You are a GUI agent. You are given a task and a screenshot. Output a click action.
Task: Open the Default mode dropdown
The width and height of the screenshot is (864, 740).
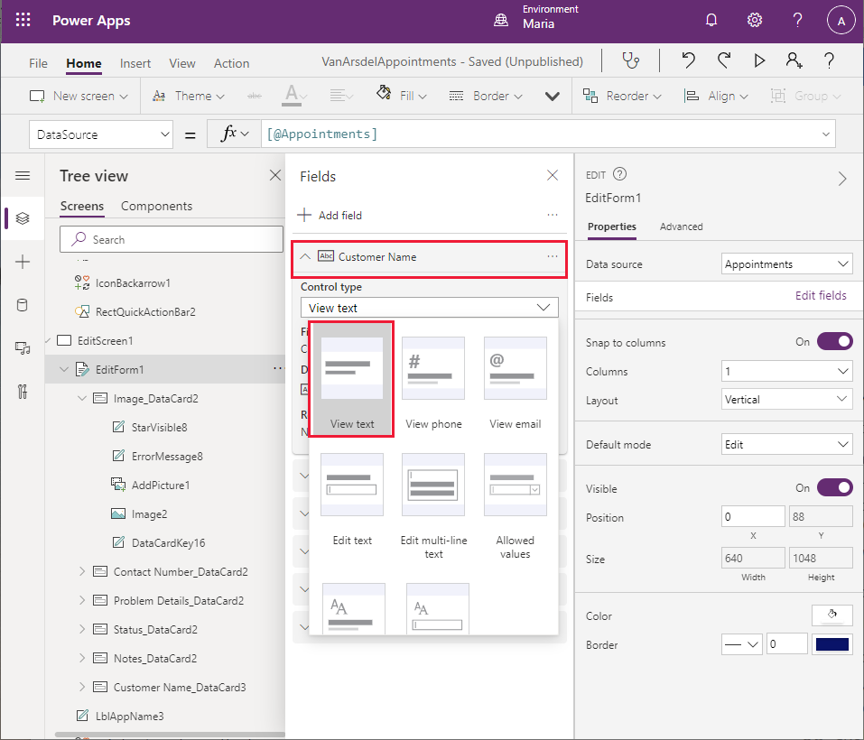pos(787,445)
